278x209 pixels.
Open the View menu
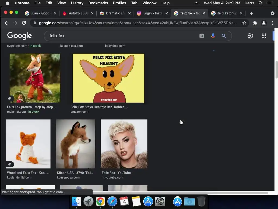62,3
